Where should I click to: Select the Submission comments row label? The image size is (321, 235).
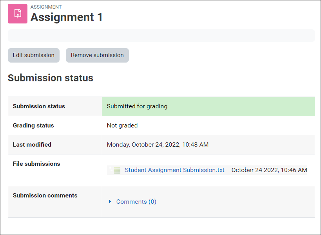(x=45, y=196)
